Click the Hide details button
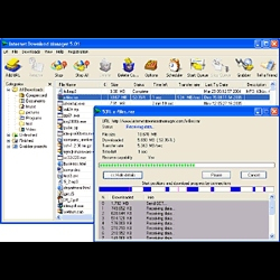Image resolution: width=280 pixels, height=280 pixels. coord(123,175)
